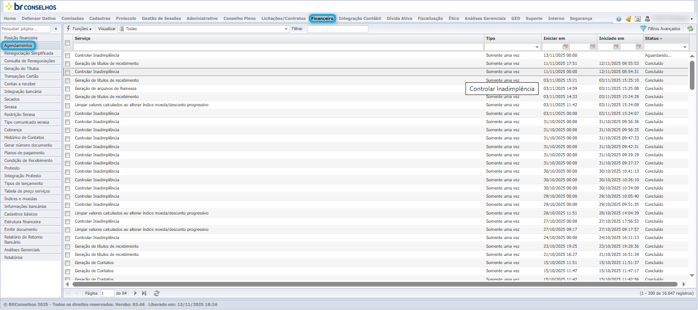This screenshot has width=698, height=310.
Task: Open the Dívida Ativa menu
Action: (399, 18)
